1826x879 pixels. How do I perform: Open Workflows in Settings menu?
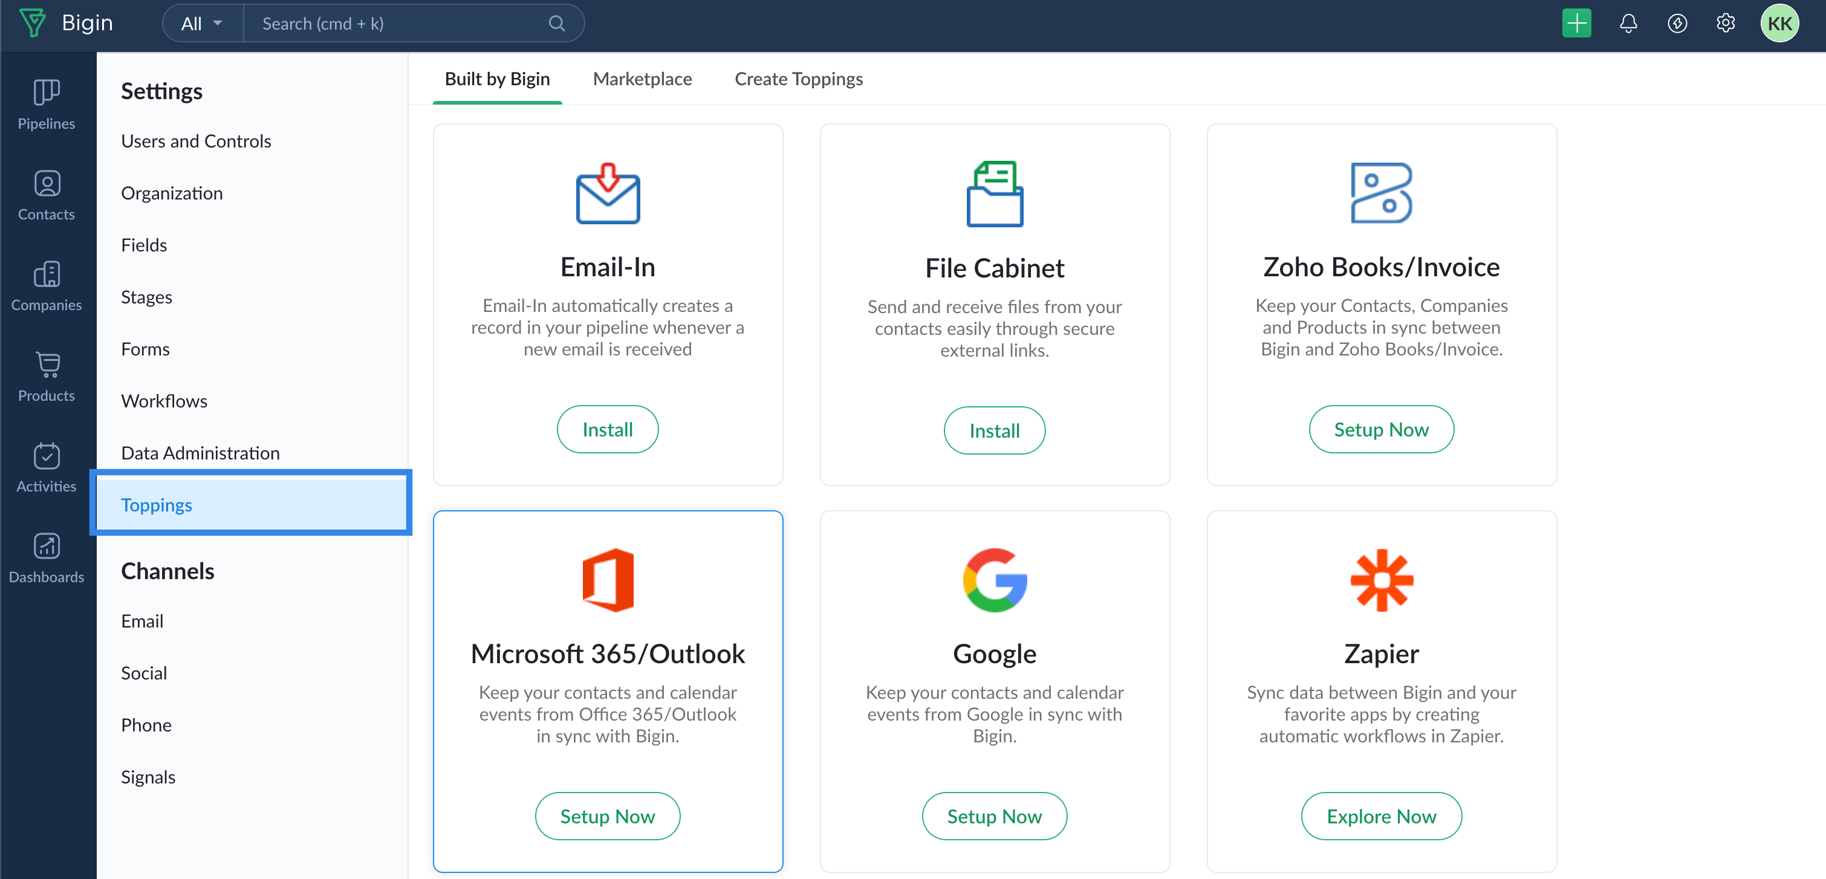(164, 401)
